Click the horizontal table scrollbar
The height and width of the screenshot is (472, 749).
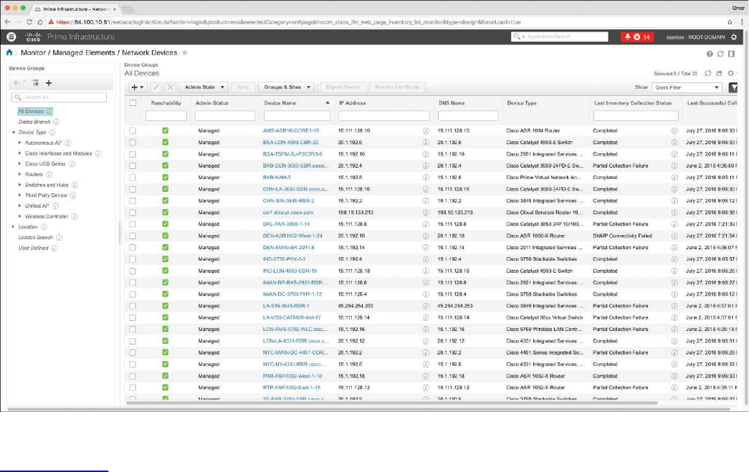(391, 403)
